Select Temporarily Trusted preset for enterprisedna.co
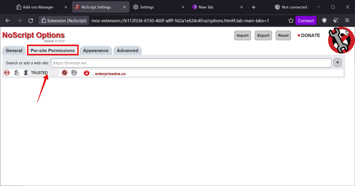 click(17, 73)
